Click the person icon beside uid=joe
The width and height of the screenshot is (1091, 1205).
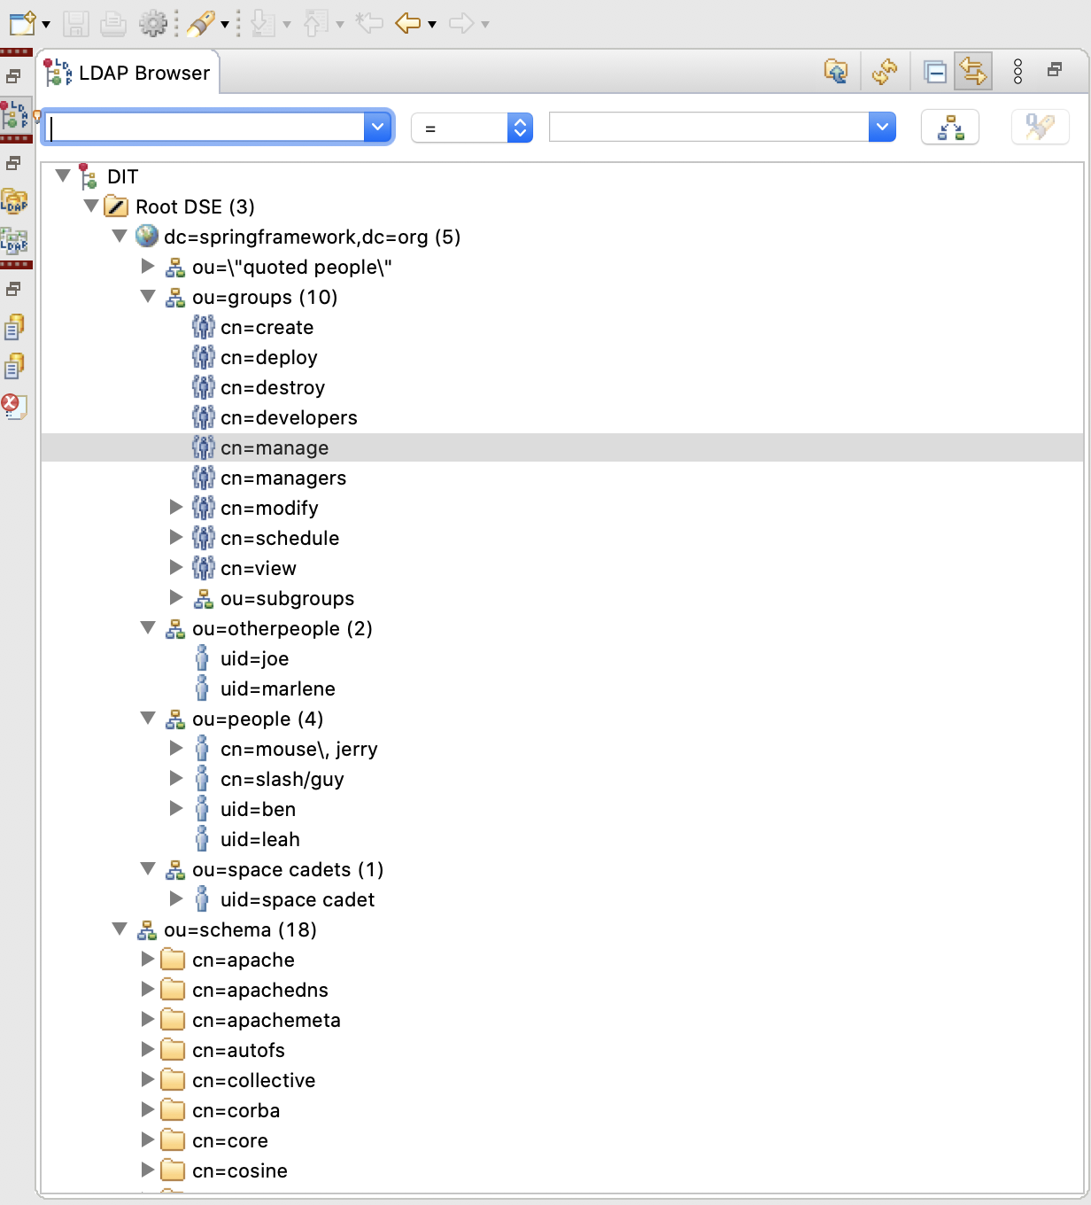click(x=203, y=658)
